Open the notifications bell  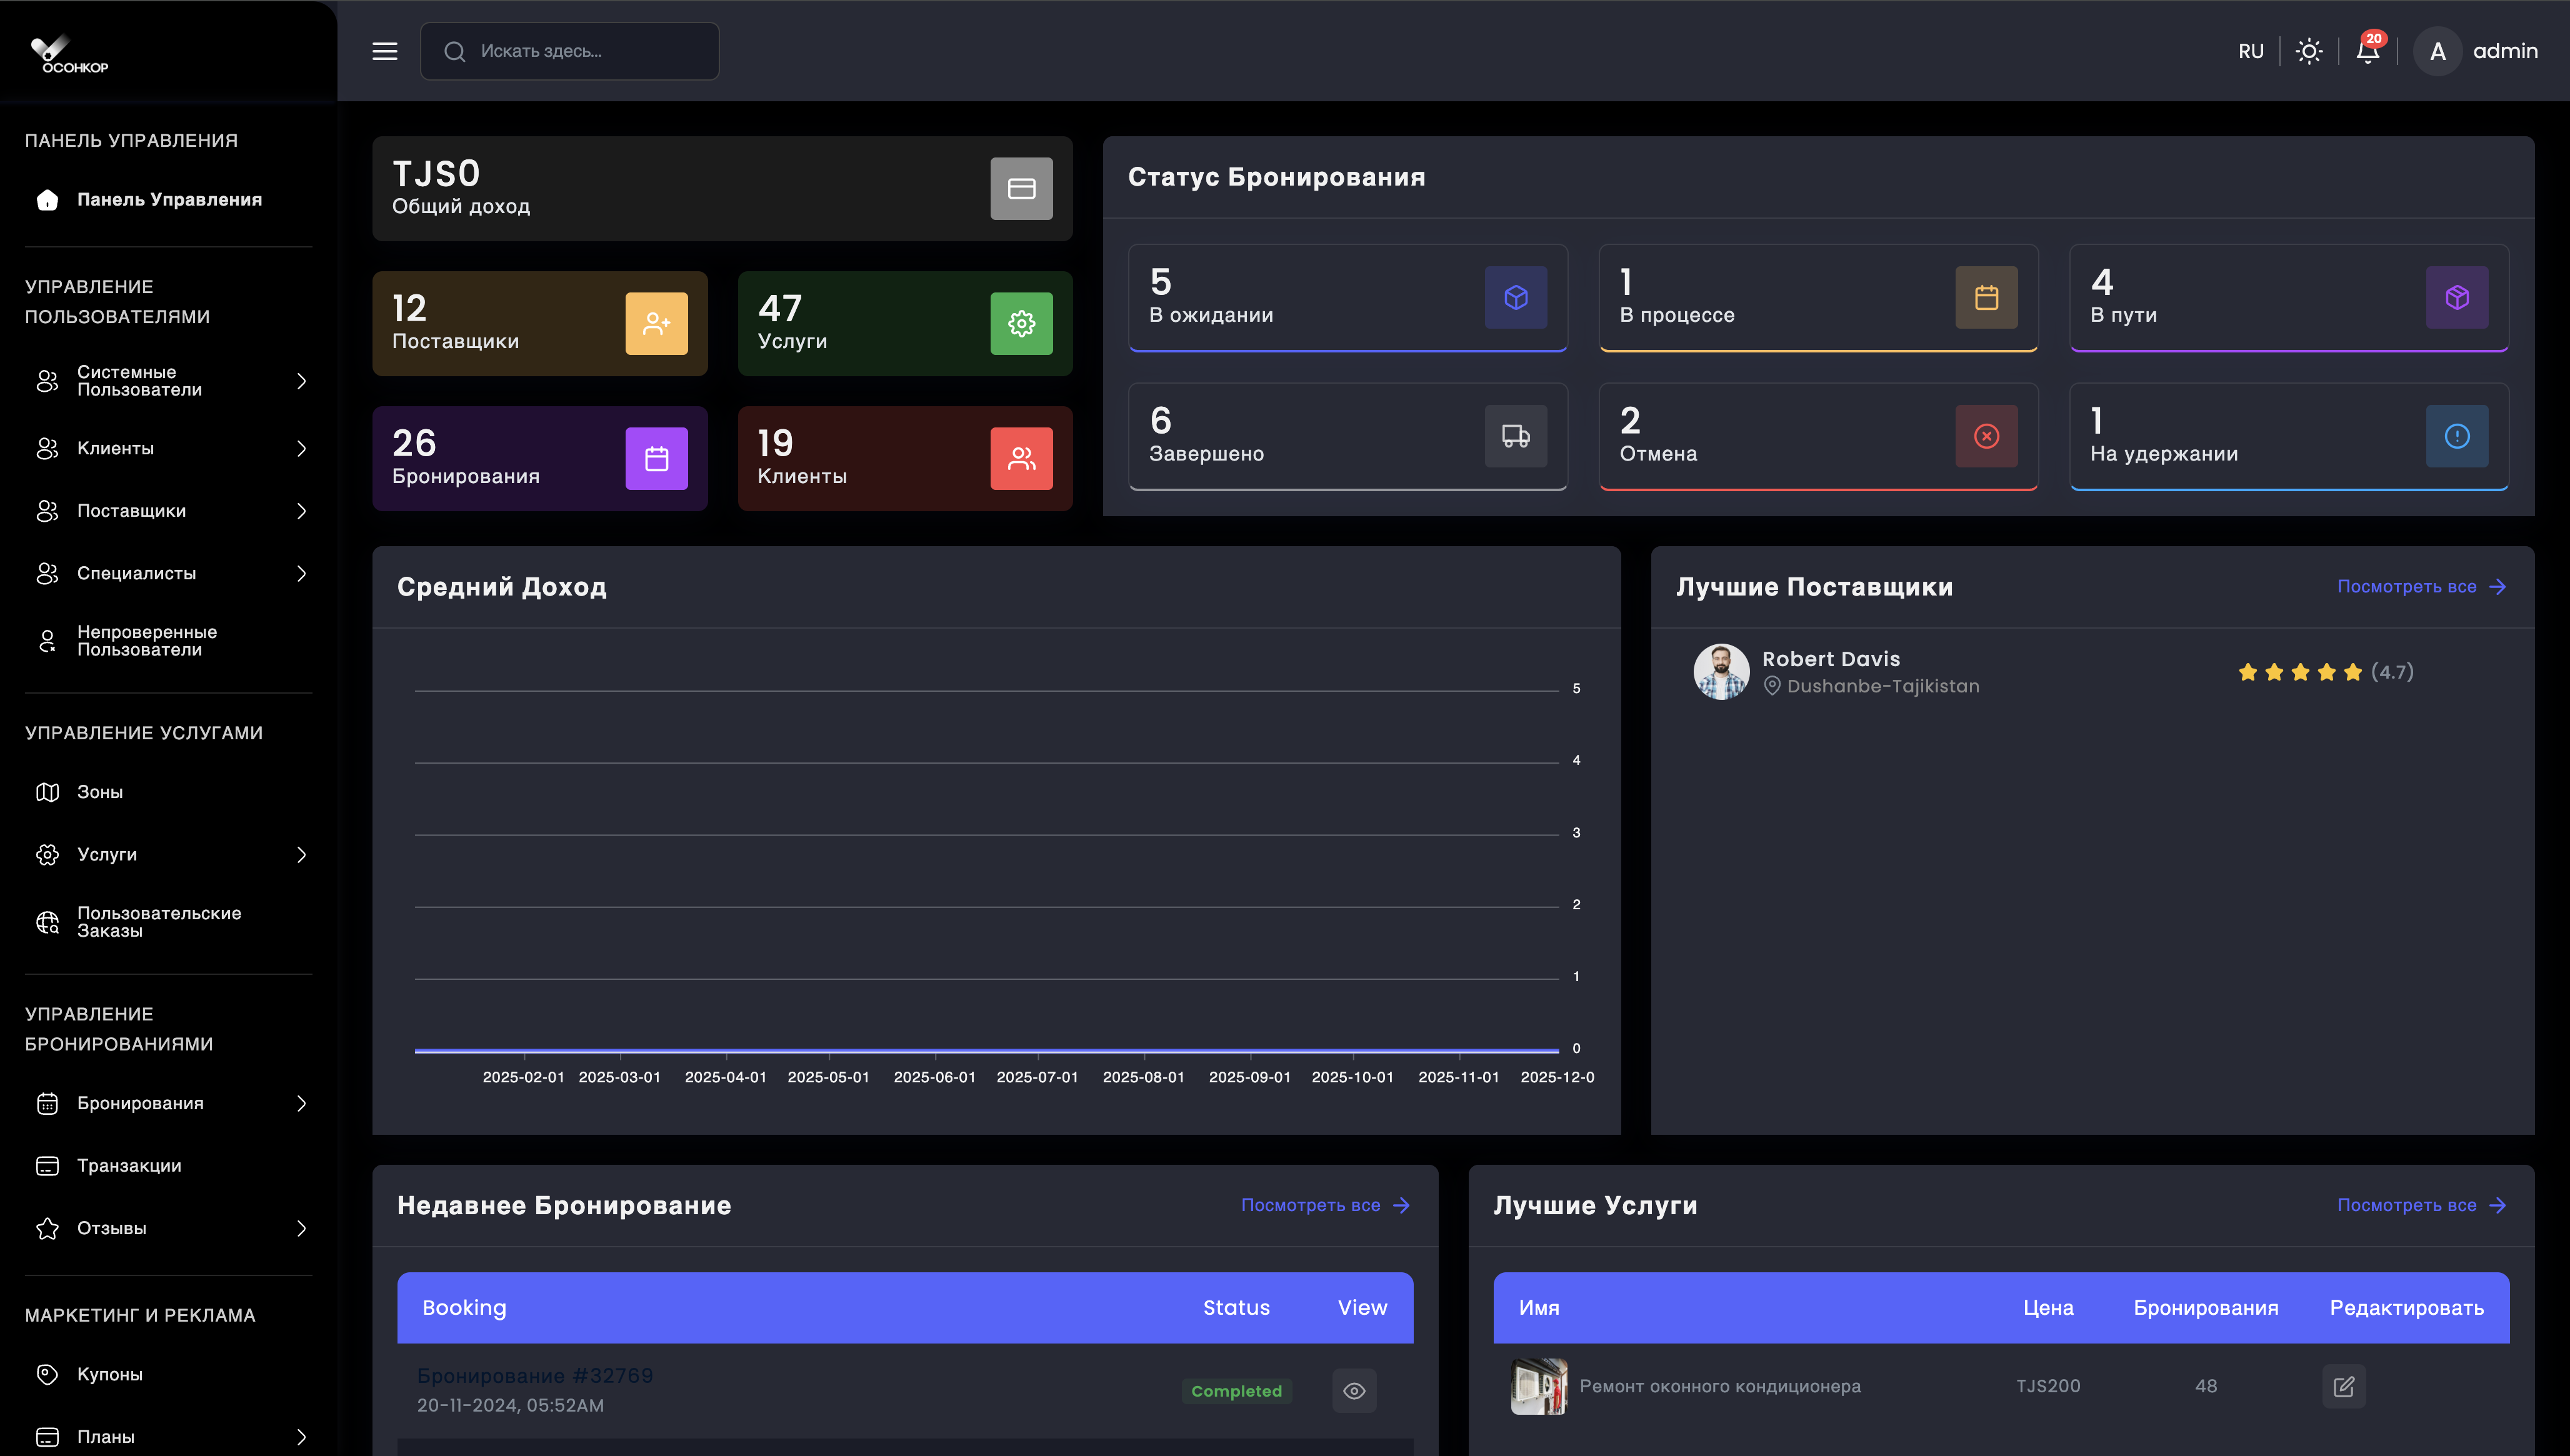pyautogui.click(x=2367, y=51)
